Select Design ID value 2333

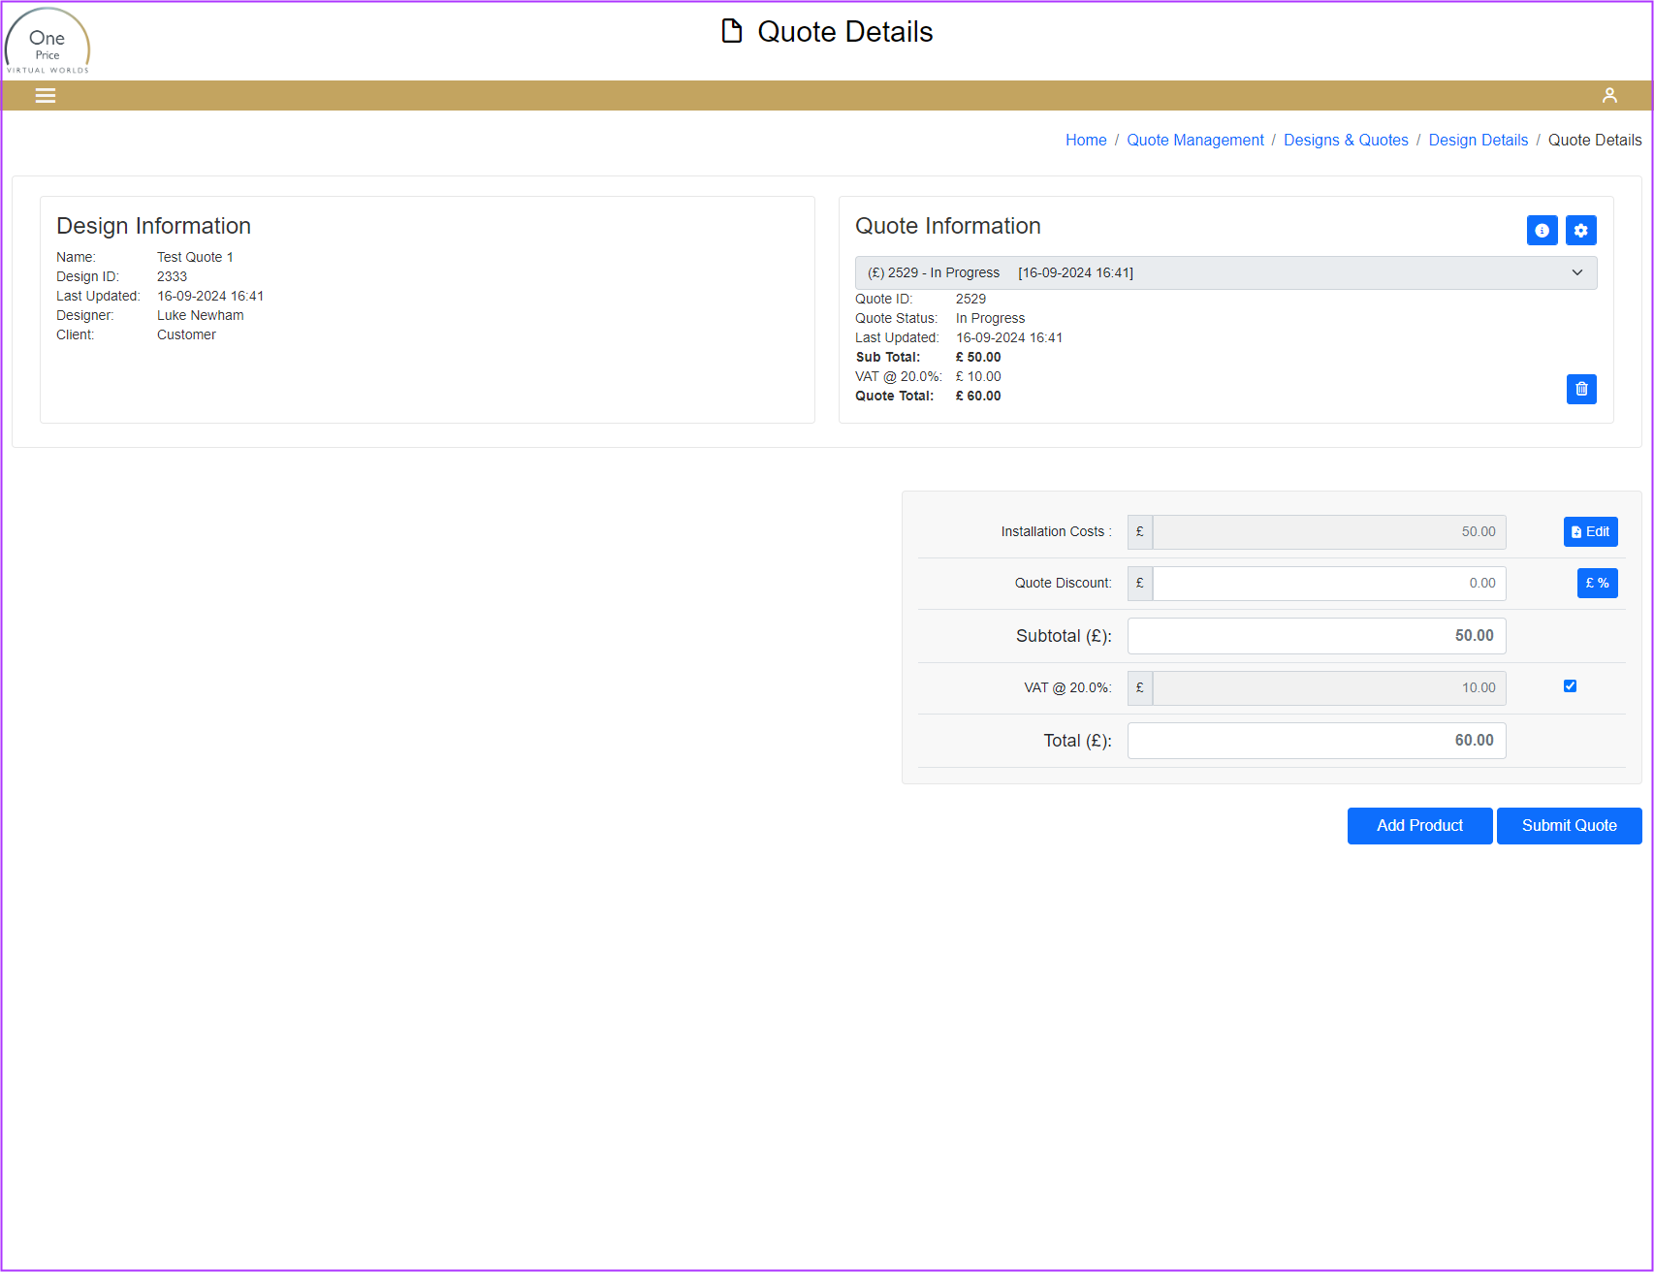tap(172, 276)
